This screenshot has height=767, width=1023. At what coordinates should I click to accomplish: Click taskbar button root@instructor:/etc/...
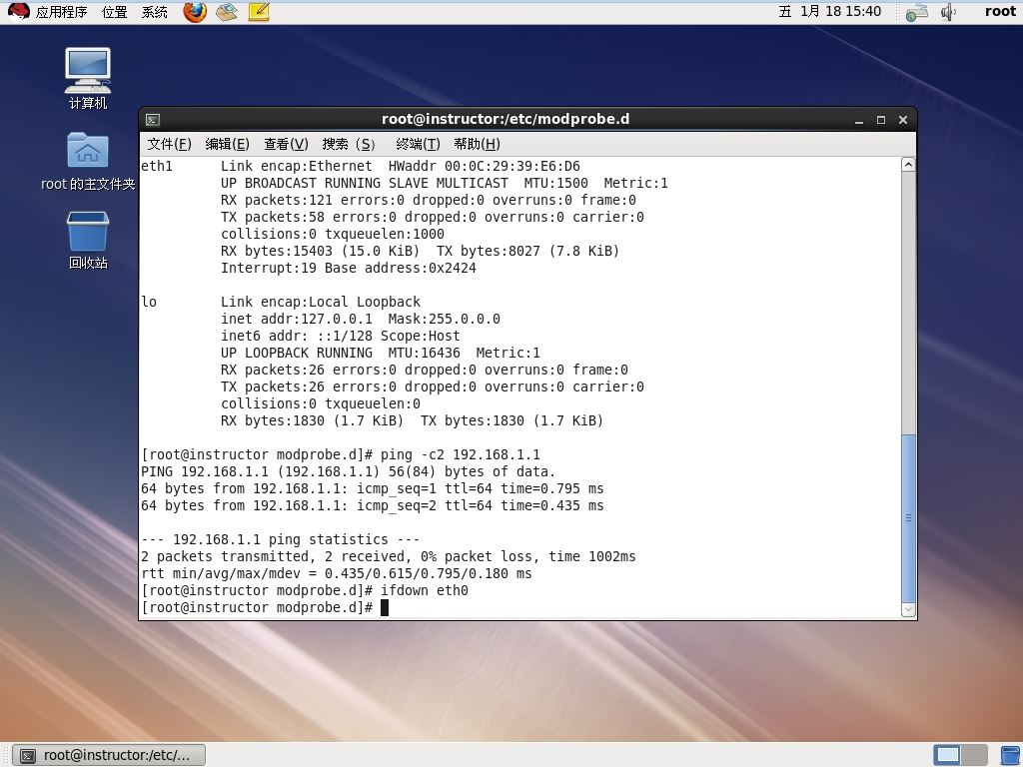tap(109, 755)
